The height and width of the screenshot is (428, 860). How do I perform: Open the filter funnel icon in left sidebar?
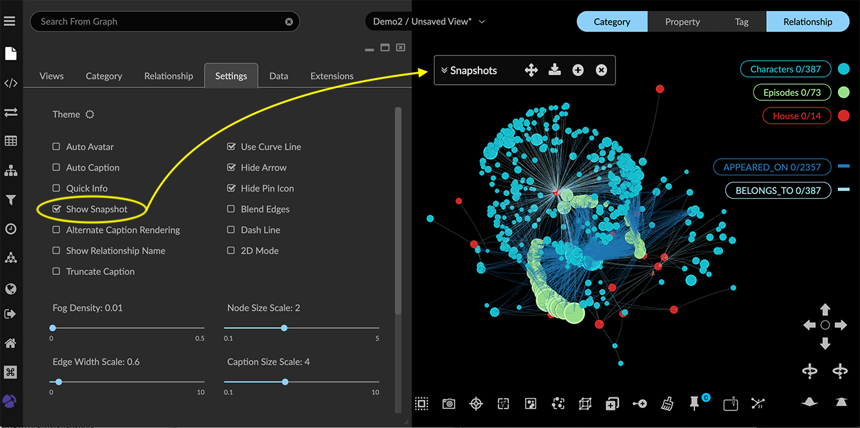(x=10, y=200)
